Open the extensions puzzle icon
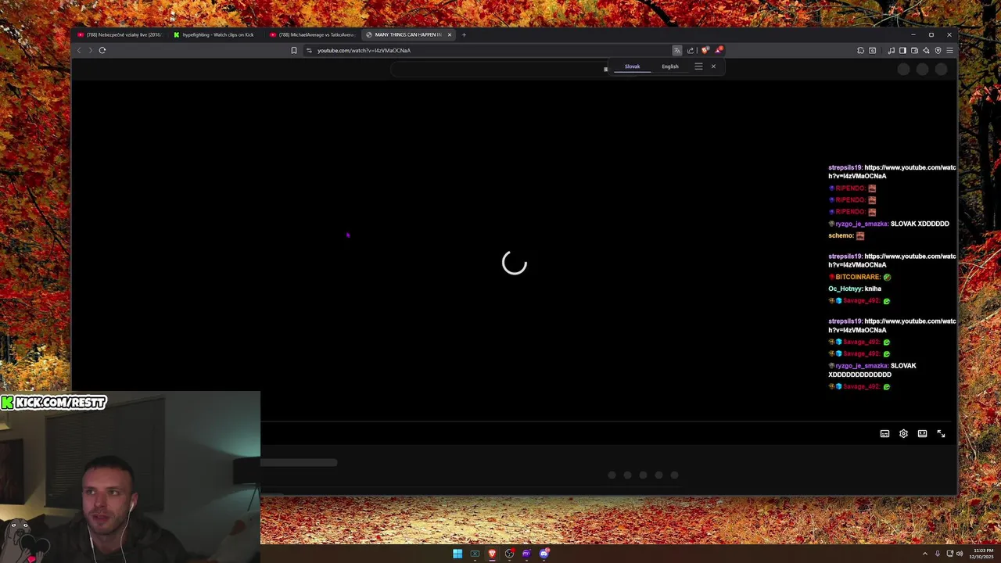 860,50
